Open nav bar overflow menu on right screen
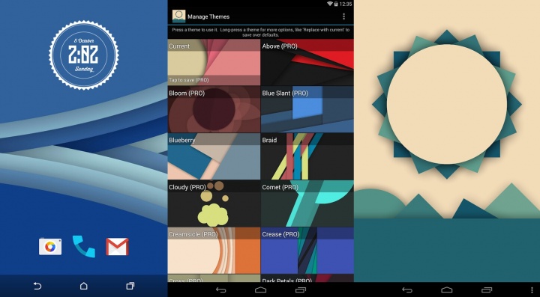This screenshot has height=297, width=540. click(x=532, y=290)
